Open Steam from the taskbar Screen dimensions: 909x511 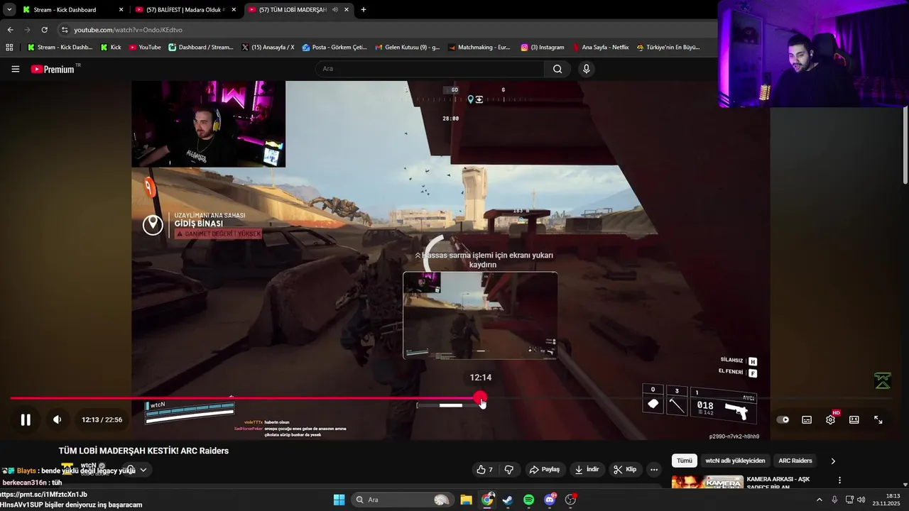[508, 500]
